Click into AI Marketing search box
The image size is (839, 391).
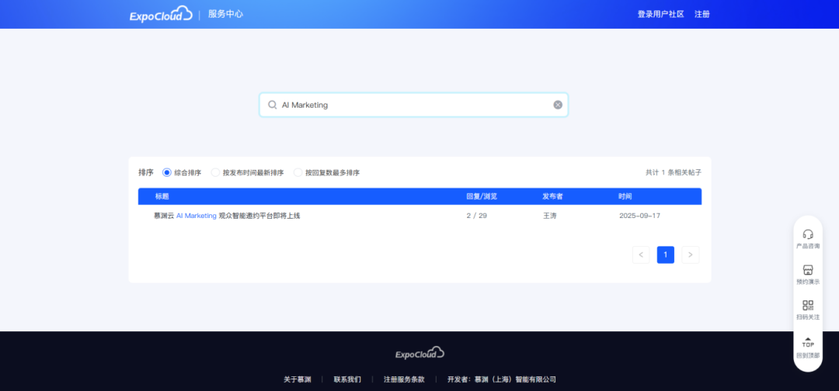pyautogui.click(x=412, y=105)
